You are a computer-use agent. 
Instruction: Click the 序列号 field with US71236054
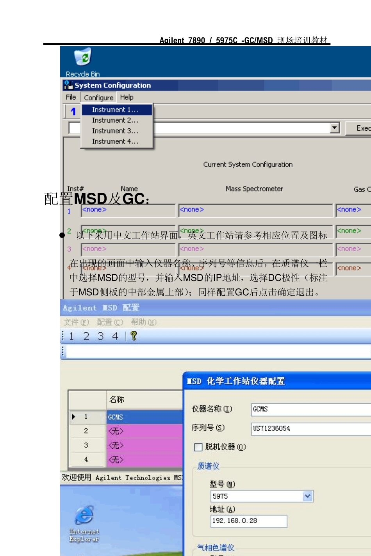311,428
